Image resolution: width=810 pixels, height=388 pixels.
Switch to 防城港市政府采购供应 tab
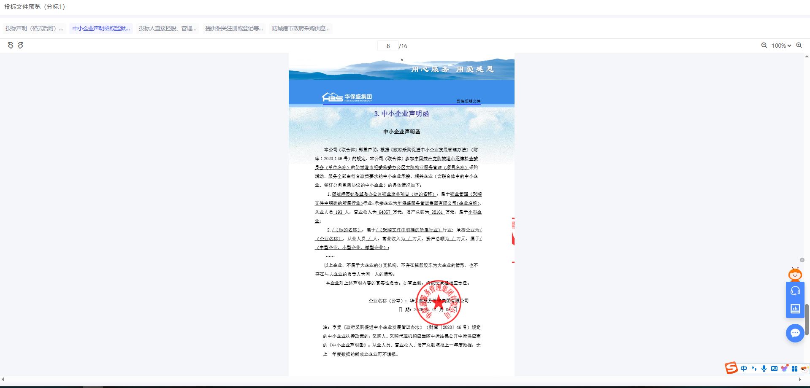coord(301,28)
